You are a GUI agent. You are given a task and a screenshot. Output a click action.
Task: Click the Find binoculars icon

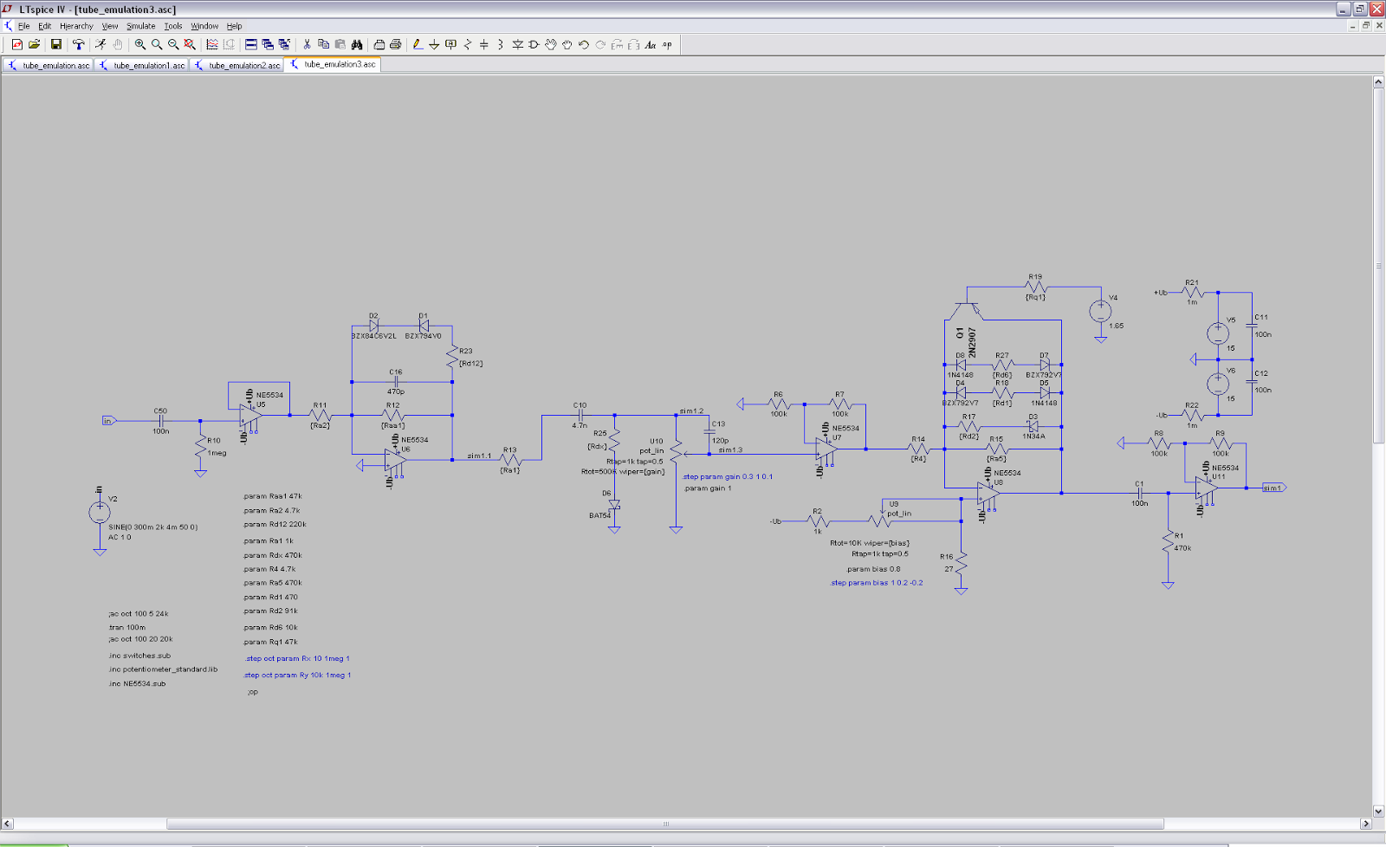click(x=357, y=44)
